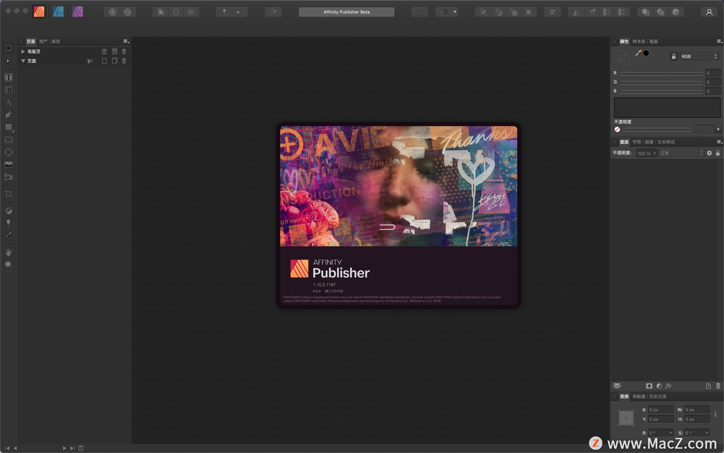724x453 pixels.
Task: Click the 页面 panel tab
Action: point(30,41)
